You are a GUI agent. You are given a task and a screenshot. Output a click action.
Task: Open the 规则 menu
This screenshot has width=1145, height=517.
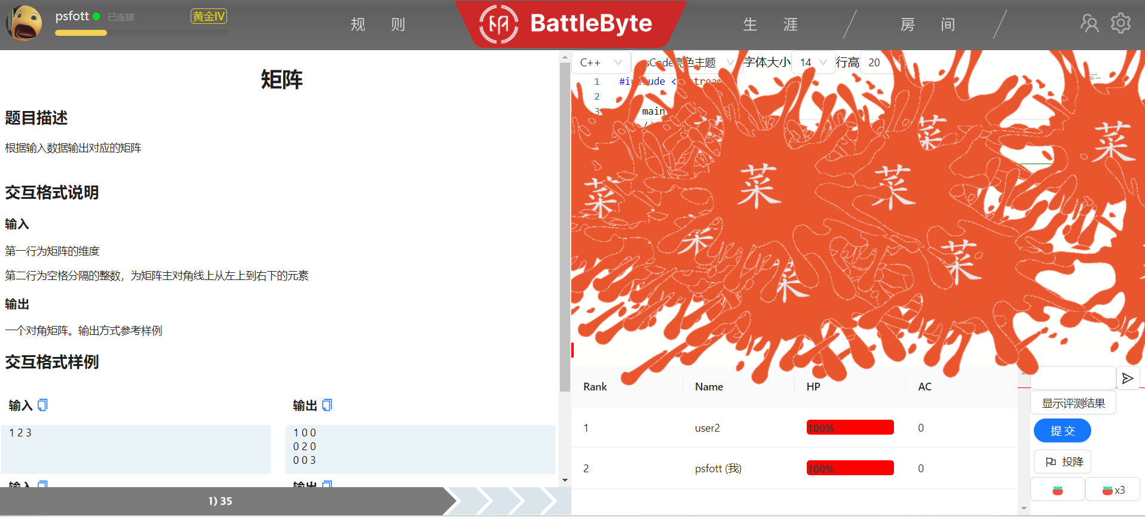[x=378, y=24]
